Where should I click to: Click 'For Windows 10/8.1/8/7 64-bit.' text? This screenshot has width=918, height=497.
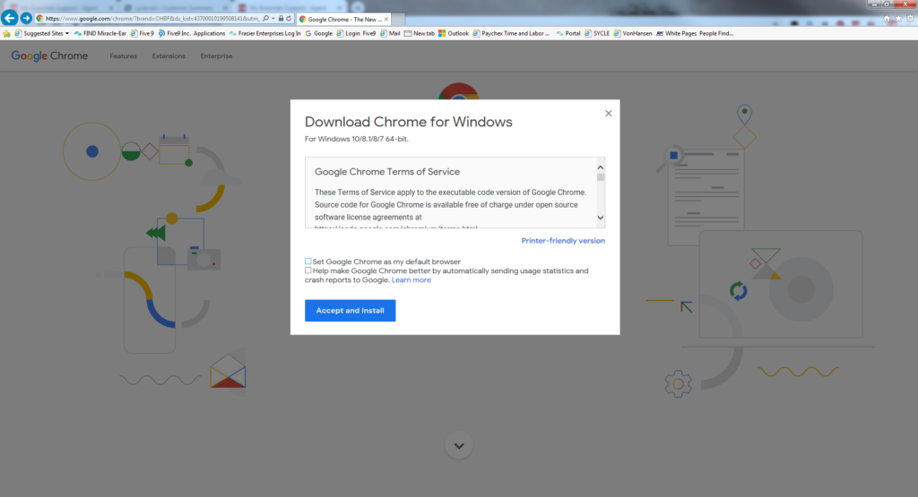pos(357,139)
